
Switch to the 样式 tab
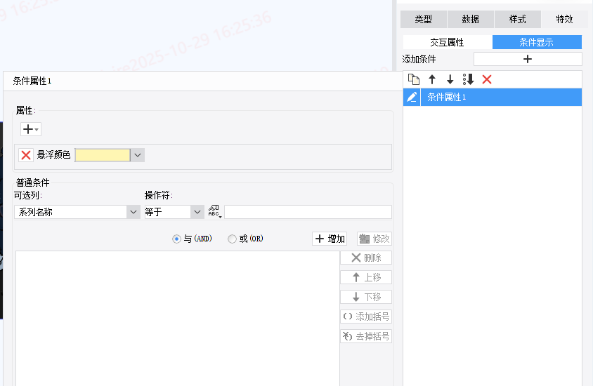point(517,19)
